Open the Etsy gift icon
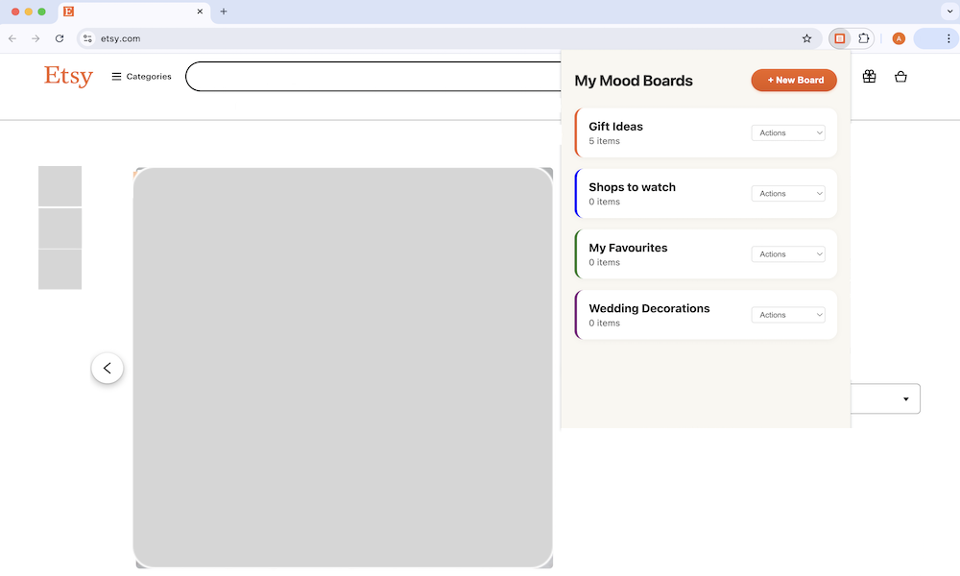 click(x=869, y=77)
